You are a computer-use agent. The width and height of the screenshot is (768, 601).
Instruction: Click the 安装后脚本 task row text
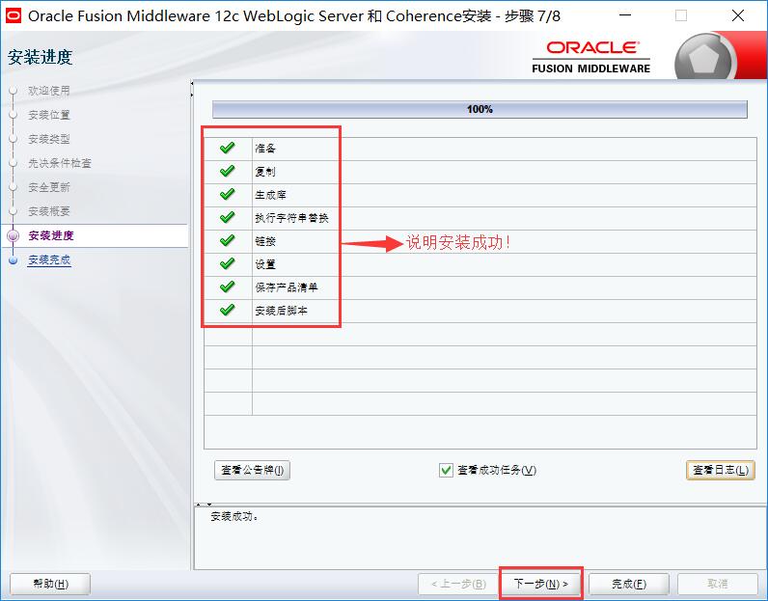pos(281,311)
